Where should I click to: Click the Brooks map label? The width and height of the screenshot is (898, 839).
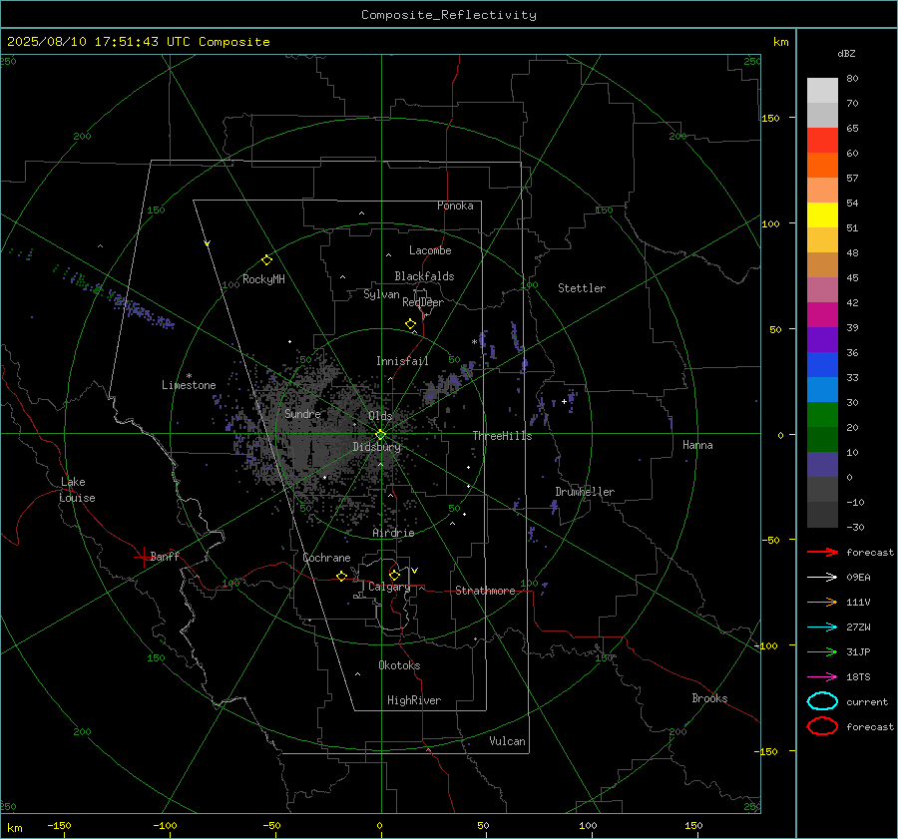(709, 698)
